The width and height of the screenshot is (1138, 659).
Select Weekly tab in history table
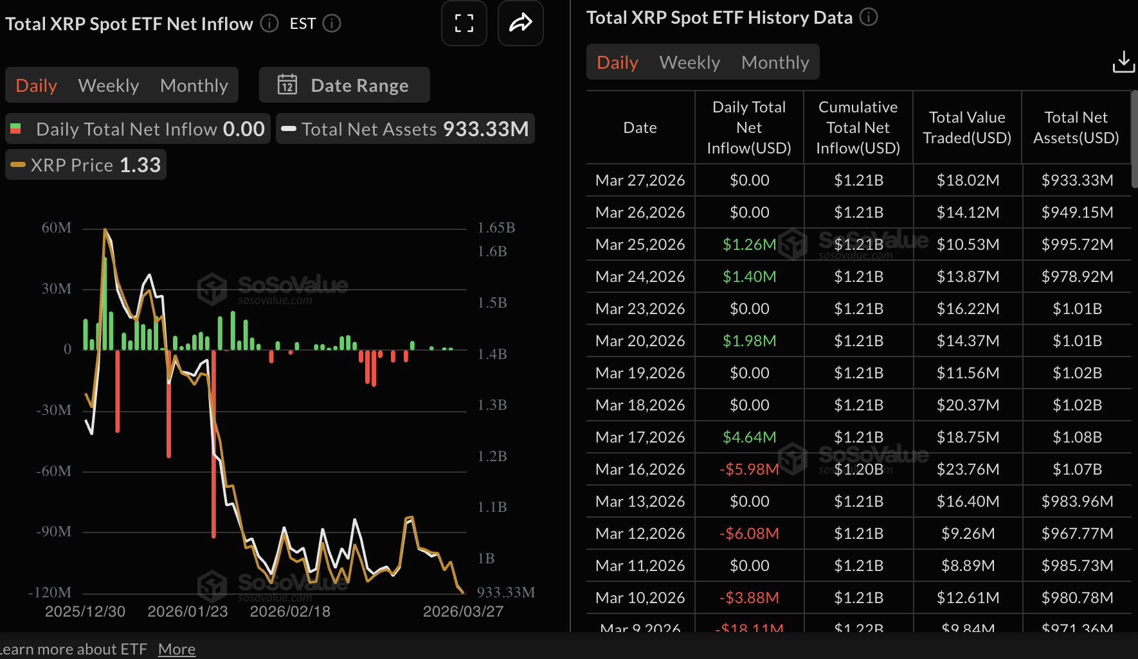[689, 62]
